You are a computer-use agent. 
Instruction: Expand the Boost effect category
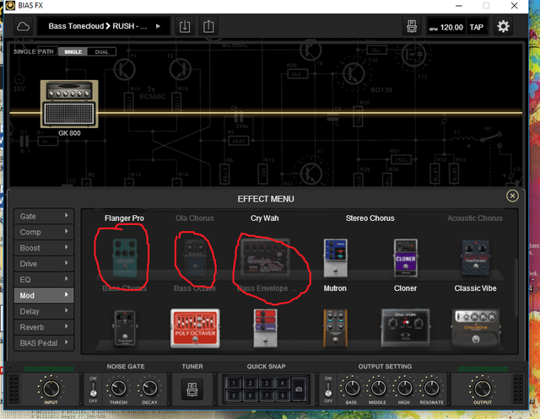(x=44, y=248)
